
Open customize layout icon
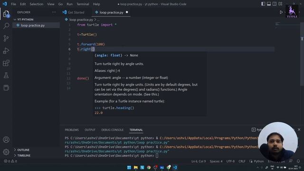[x=280, y=4]
